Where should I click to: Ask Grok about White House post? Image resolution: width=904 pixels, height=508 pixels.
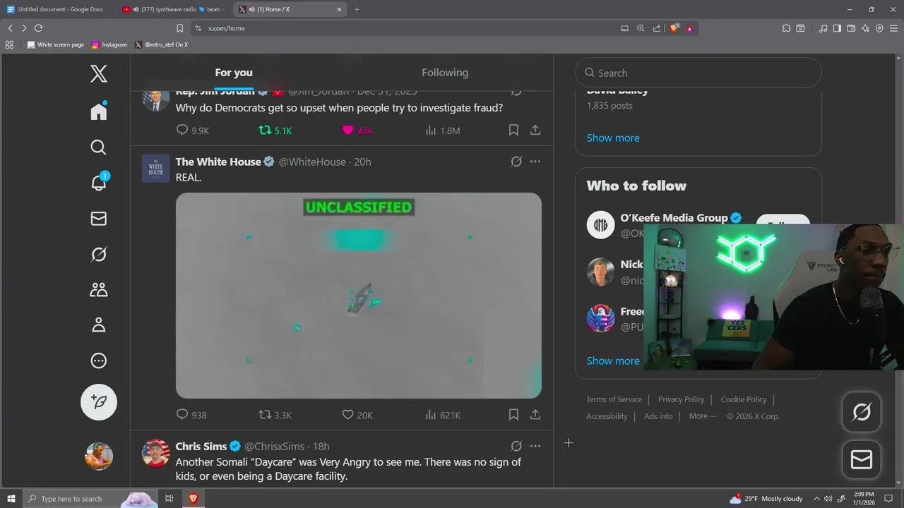coord(516,162)
